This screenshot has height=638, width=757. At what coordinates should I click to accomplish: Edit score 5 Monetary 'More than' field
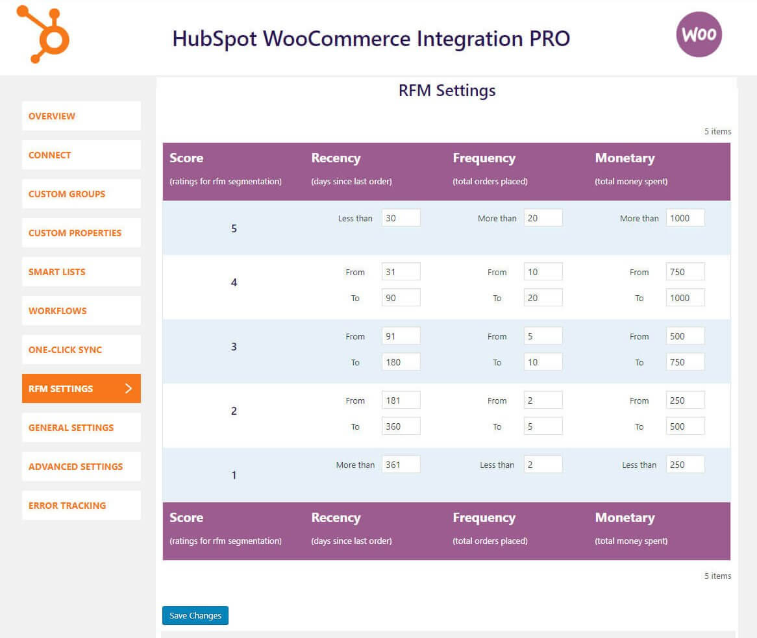[x=685, y=217]
